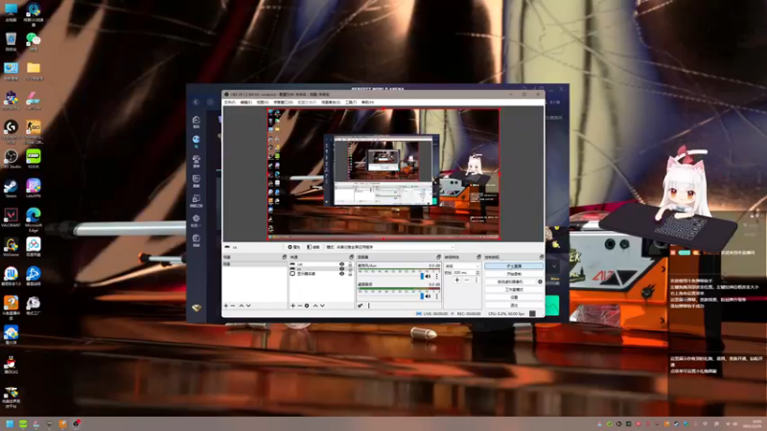Viewport: 767px width, 431px height.
Task: Pop out the sources dock panel
Action: [x=351, y=257]
